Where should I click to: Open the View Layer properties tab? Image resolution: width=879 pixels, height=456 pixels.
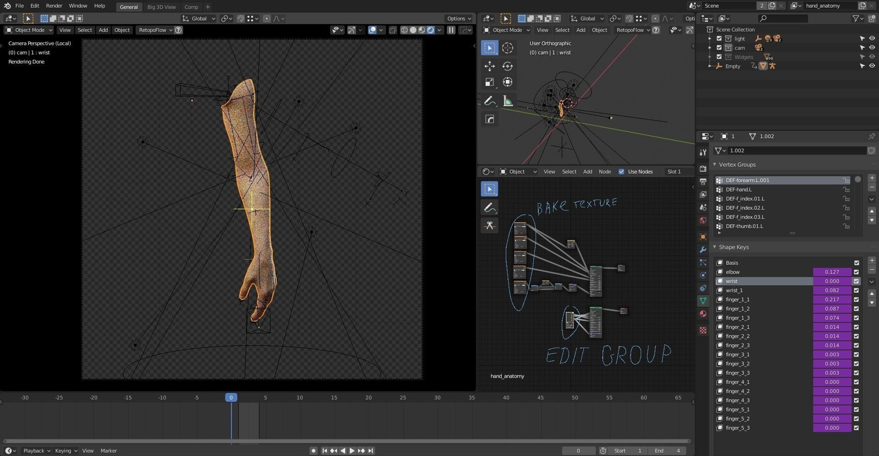tap(703, 194)
